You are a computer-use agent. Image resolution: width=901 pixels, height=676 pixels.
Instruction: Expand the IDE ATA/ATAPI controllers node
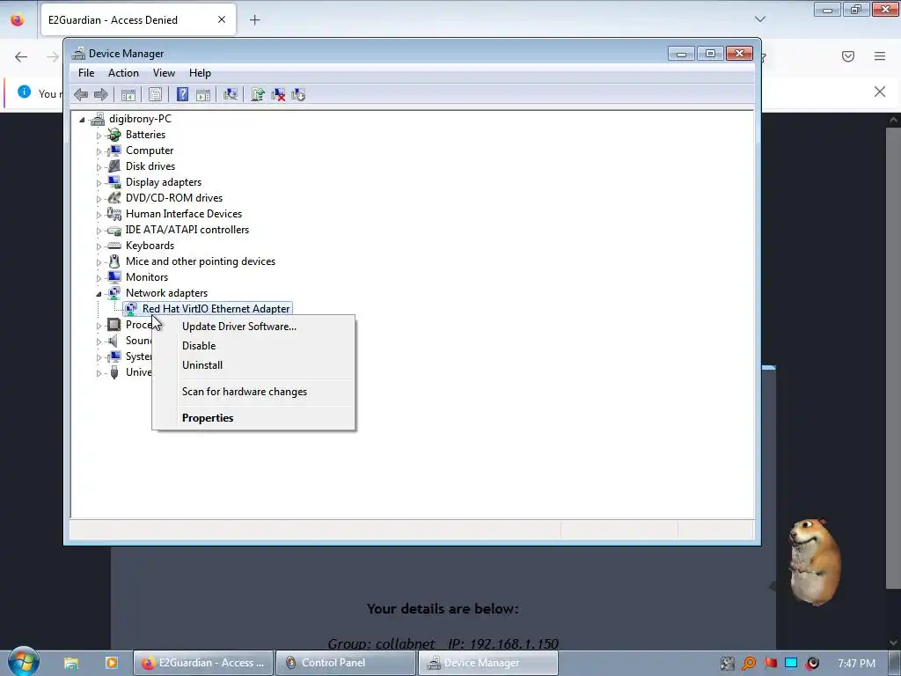point(99,231)
